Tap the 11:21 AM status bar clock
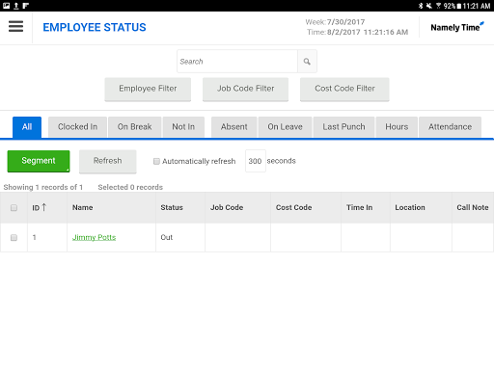This screenshot has width=494, height=370. pyautogui.click(x=477, y=6)
